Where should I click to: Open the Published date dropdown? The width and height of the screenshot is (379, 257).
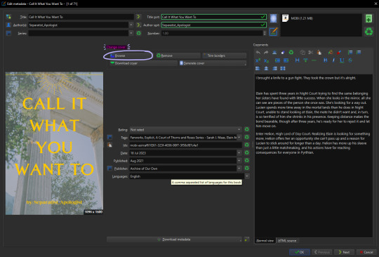tap(239, 161)
